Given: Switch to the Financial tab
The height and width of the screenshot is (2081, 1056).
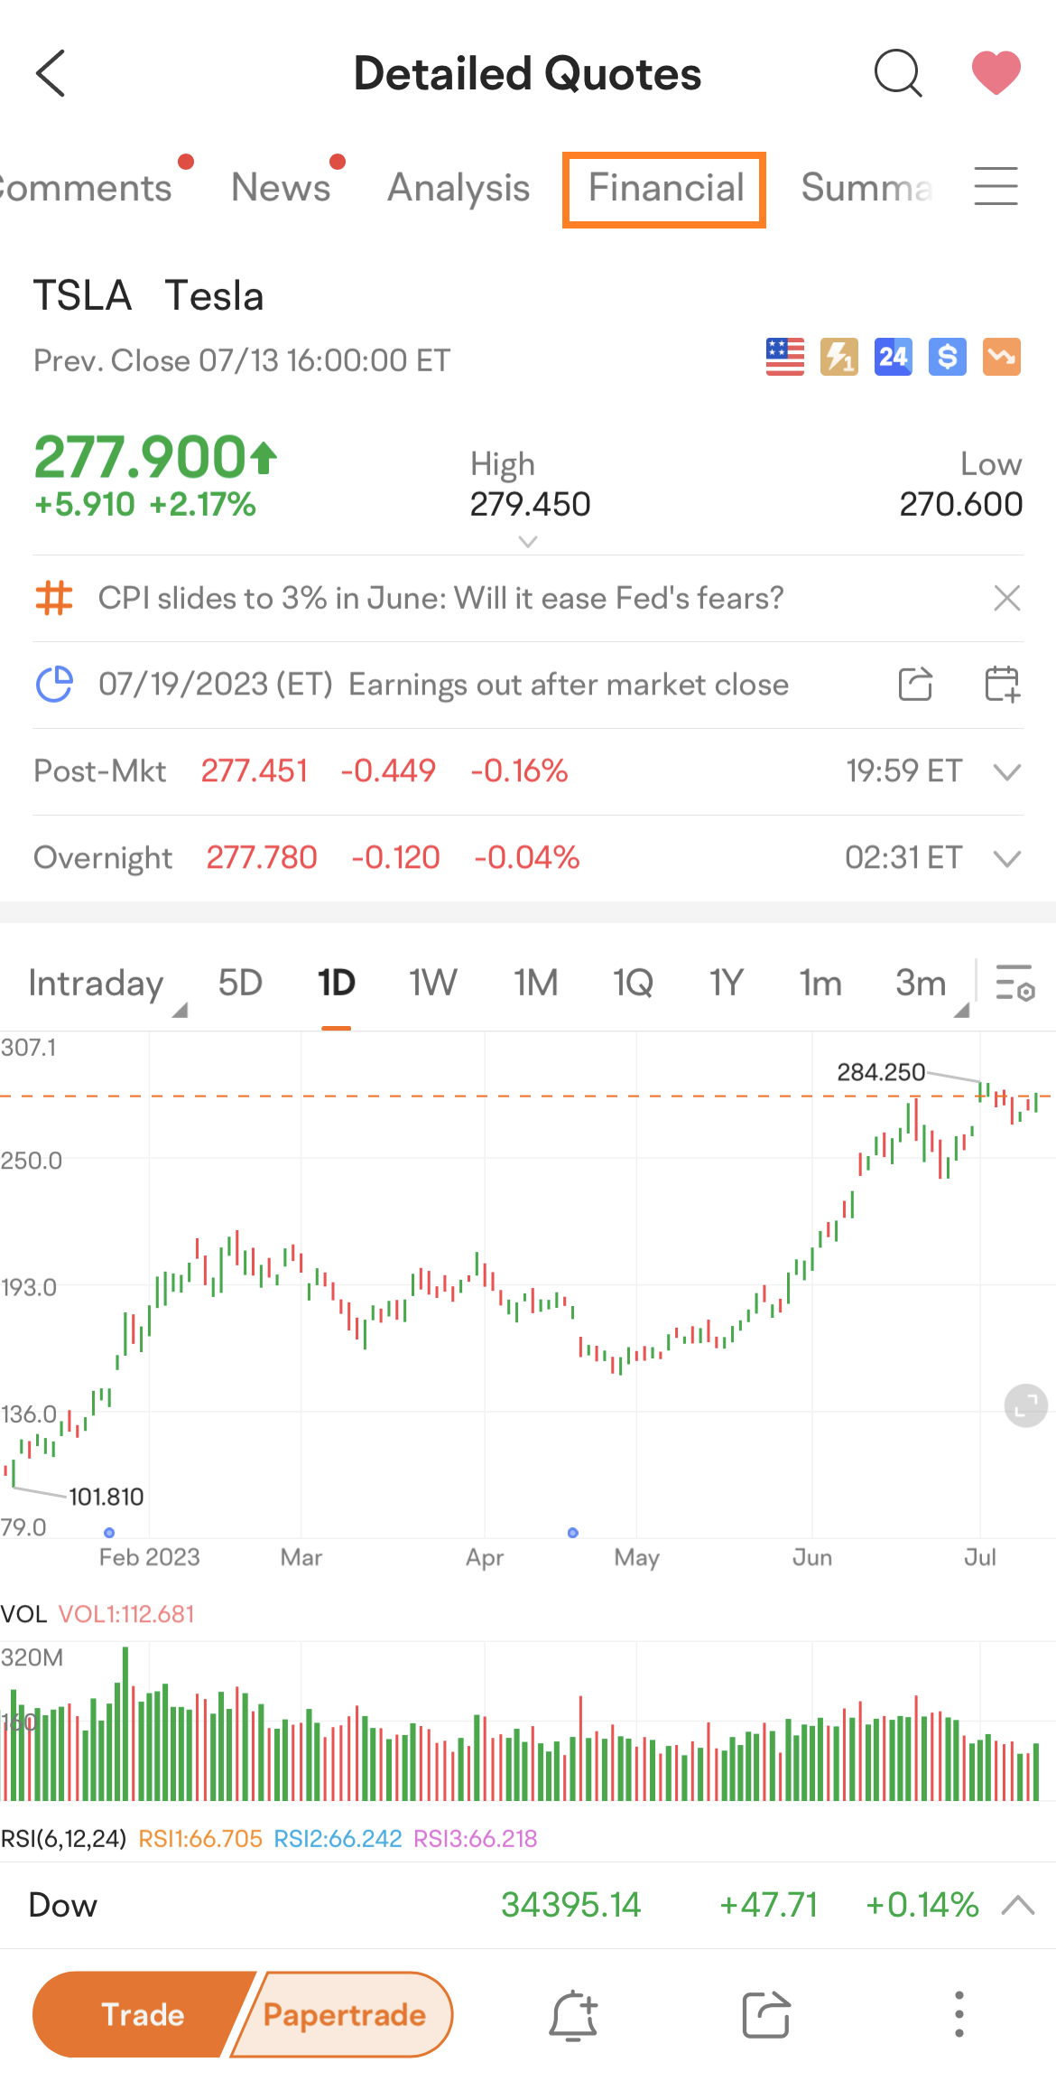Looking at the screenshot, I should (663, 188).
